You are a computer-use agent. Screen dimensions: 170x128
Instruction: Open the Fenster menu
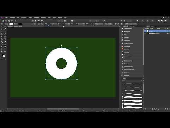click(x=60, y=18)
